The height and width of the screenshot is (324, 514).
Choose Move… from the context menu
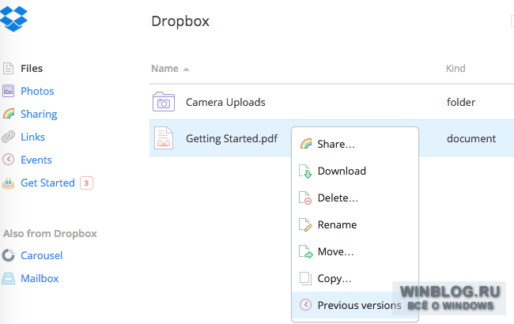(x=355, y=251)
